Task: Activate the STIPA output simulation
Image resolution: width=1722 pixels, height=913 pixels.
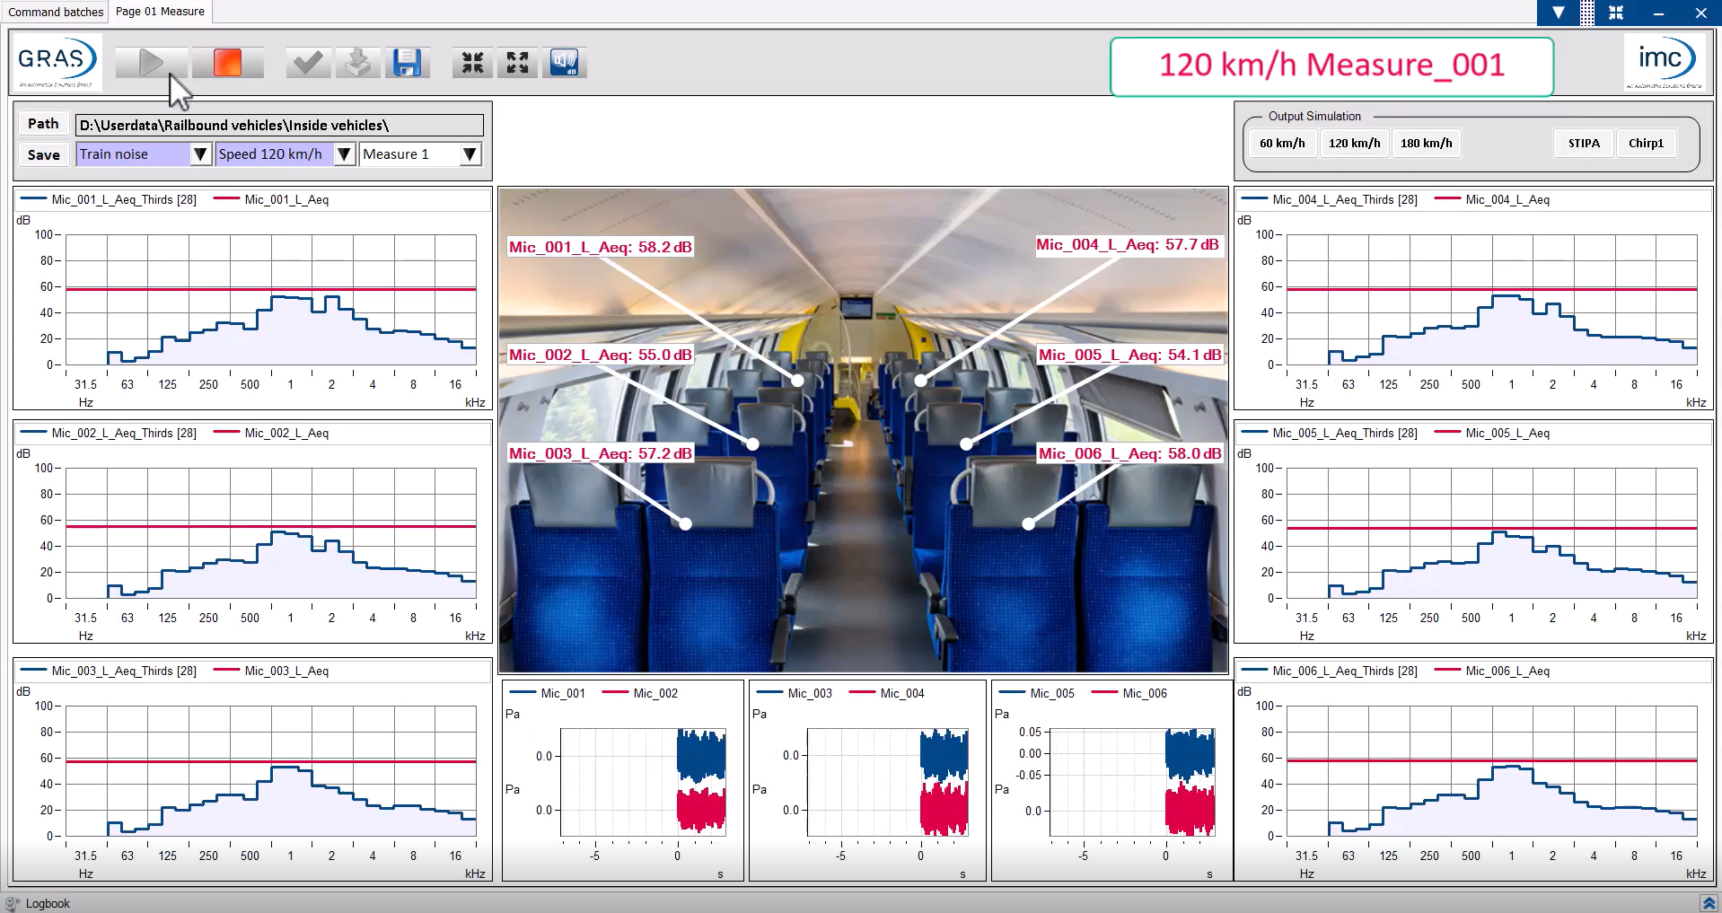Action: (1584, 144)
